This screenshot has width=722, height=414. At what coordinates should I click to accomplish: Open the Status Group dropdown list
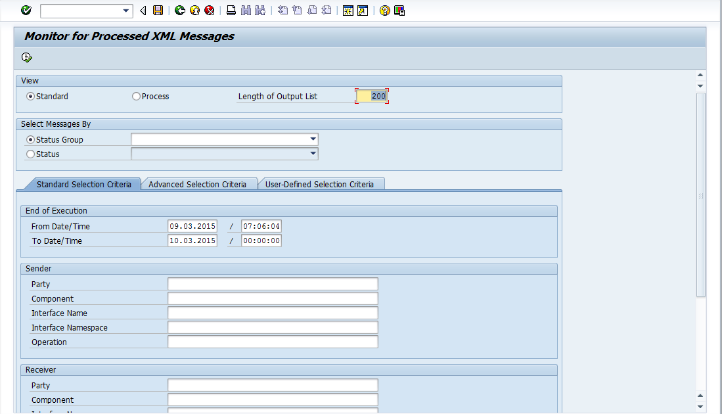coord(313,139)
